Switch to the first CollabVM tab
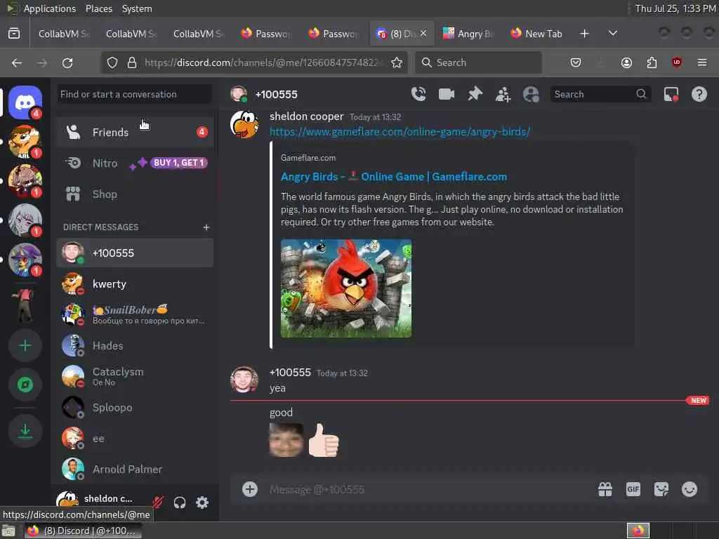Image resolution: width=719 pixels, height=539 pixels. click(x=64, y=34)
